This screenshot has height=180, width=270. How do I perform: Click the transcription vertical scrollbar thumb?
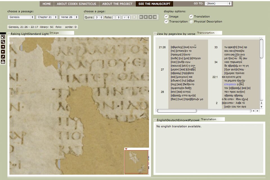(x=261, y=49)
